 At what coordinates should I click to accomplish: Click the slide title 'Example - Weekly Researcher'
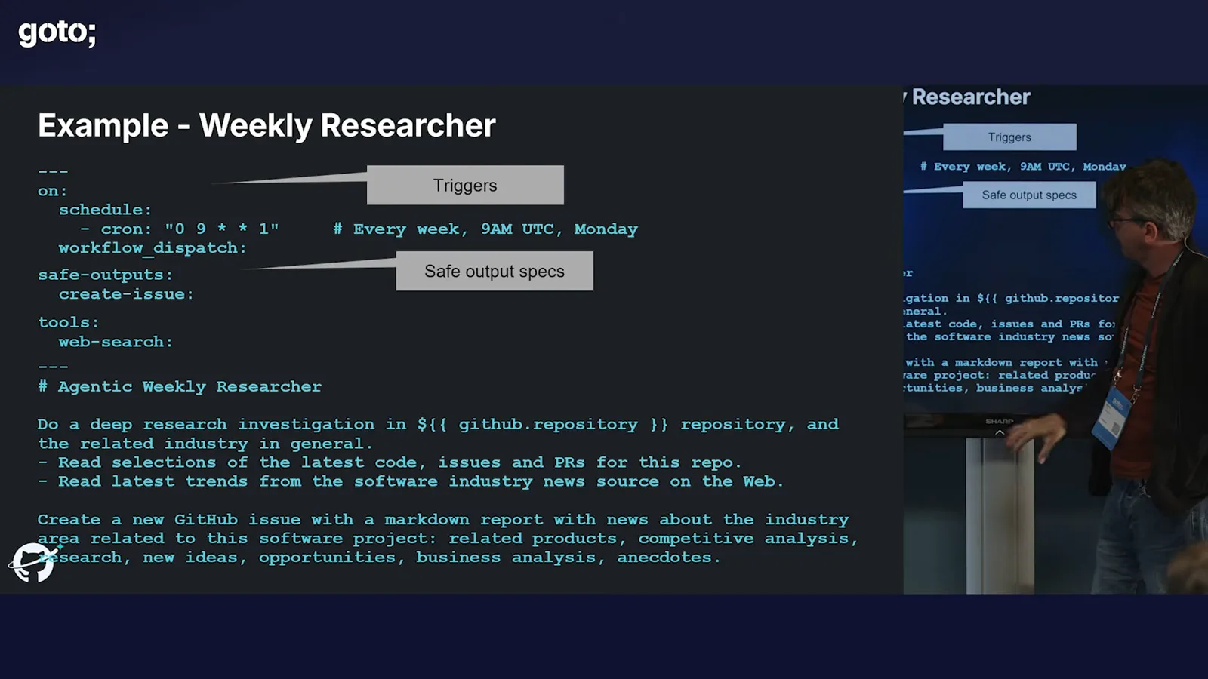(267, 125)
